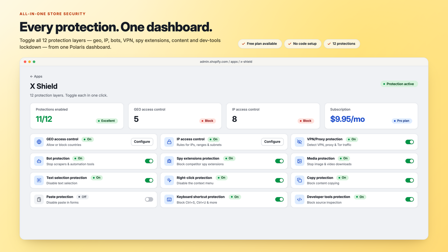This screenshot has width=448, height=252.
Task: Open Configure for GEO access control
Action: click(x=142, y=142)
